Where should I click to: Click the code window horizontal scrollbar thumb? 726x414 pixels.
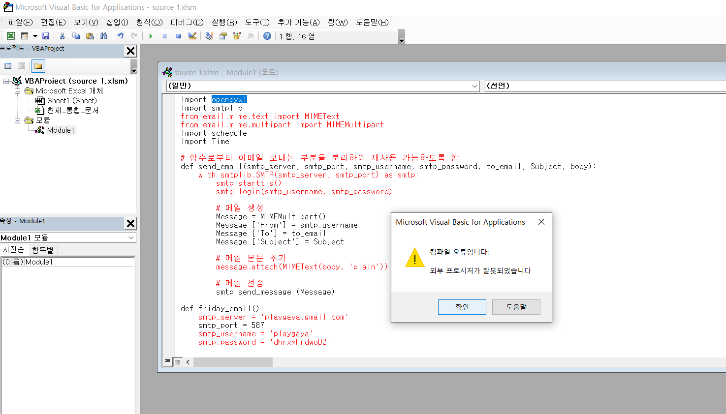point(233,362)
